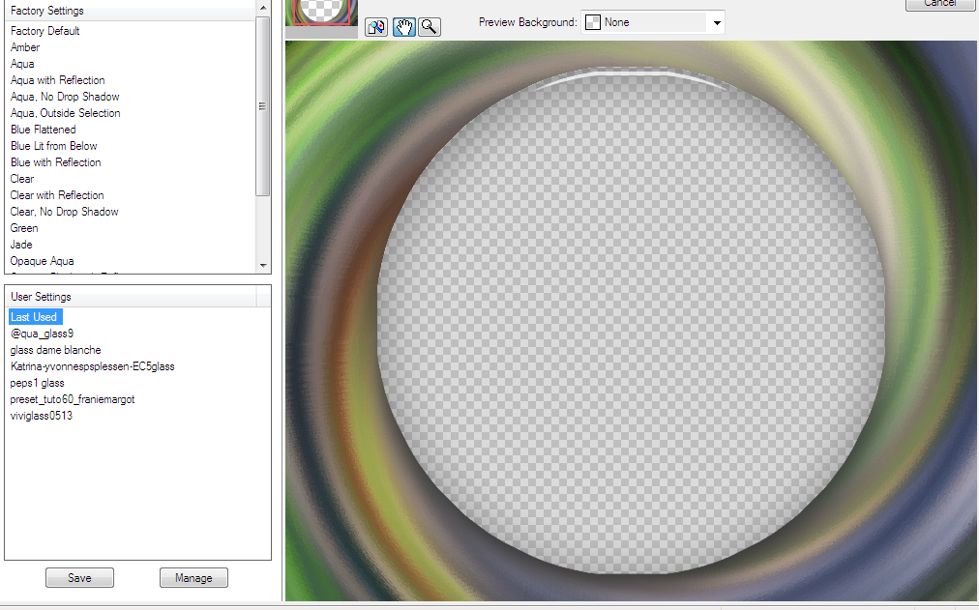Choose Clear, No Drop Shadow preset
Image resolution: width=979 pixels, height=610 pixels.
pos(64,212)
